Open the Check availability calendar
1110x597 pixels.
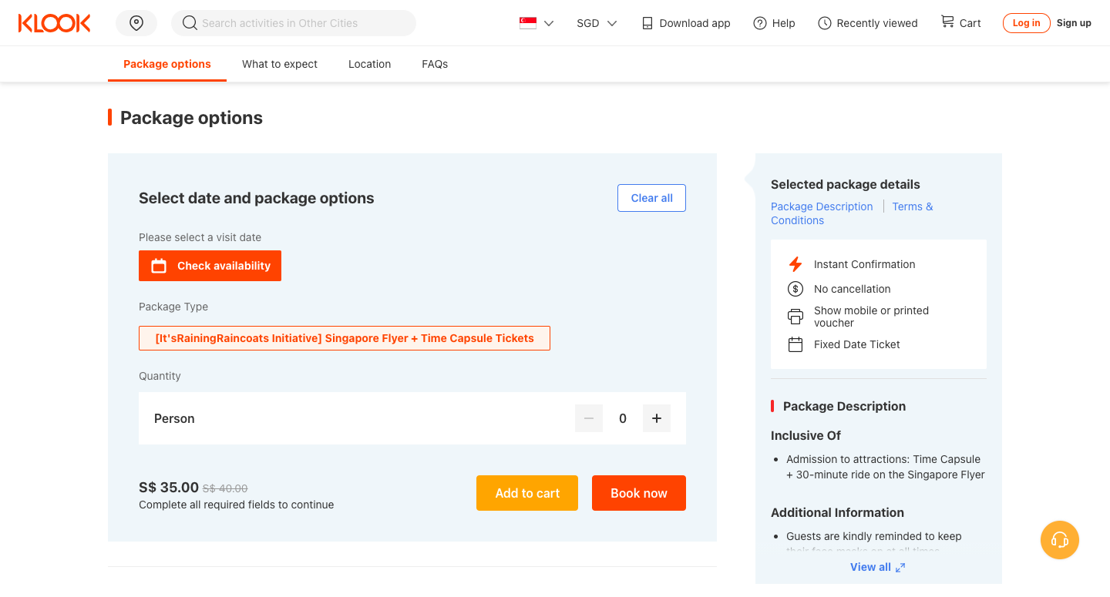210,266
